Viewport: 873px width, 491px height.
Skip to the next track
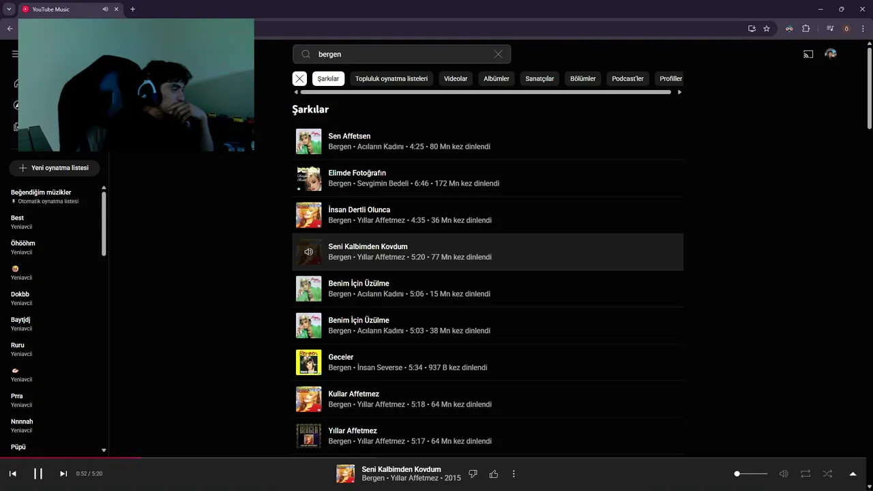pyautogui.click(x=63, y=473)
